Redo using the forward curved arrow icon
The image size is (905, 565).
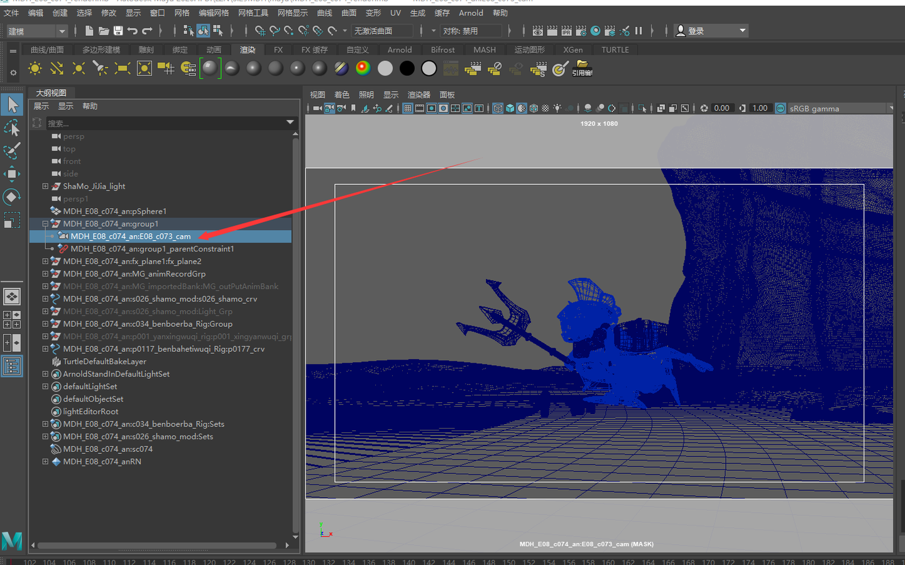point(147,31)
